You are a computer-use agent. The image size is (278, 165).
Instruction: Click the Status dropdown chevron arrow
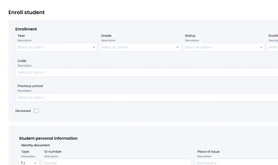(261, 47)
